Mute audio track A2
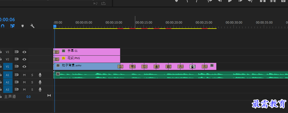This screenshot has height=113, width=288. click(x=24, y=82)
